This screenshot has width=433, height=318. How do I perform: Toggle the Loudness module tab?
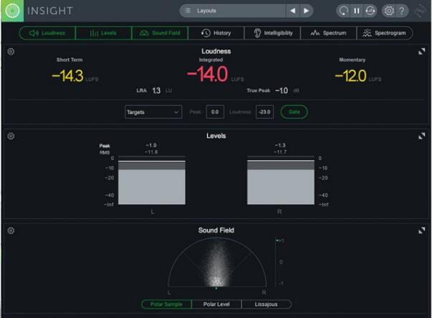(47, 33)
